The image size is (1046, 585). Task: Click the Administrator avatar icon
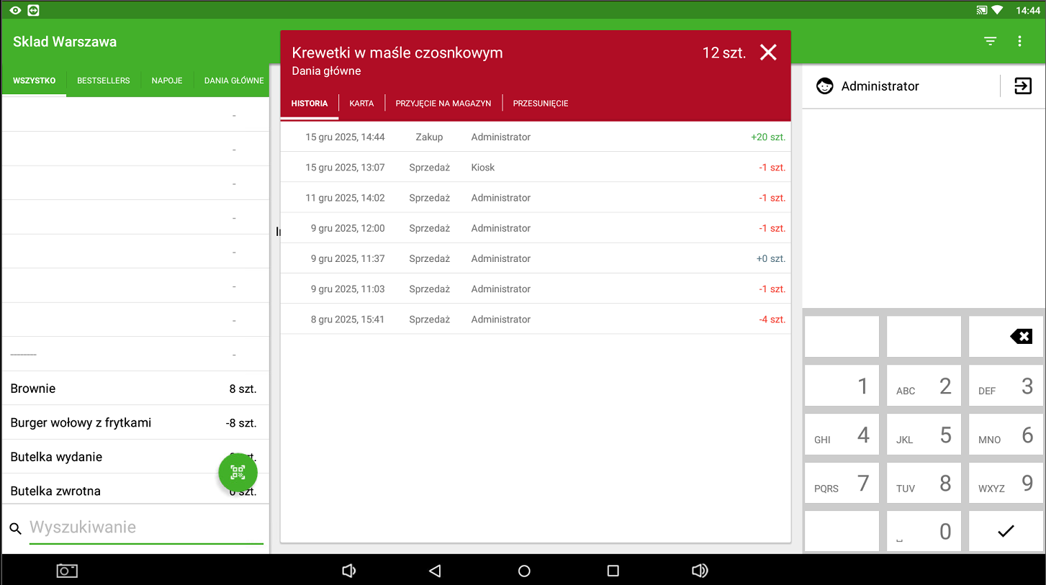click(x=824, y=86)
